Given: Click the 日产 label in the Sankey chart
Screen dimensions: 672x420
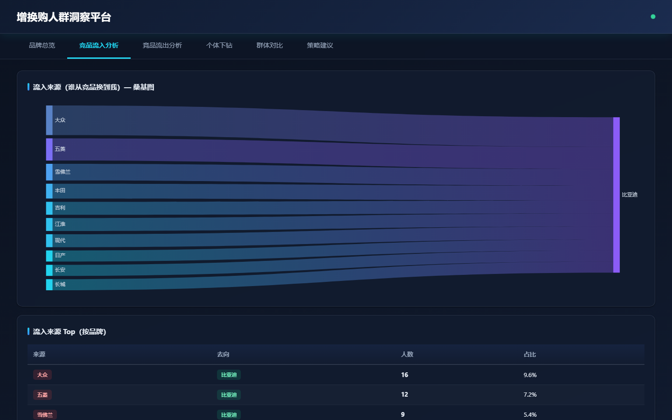Looking at the screenshot, I should coord(60,255).
